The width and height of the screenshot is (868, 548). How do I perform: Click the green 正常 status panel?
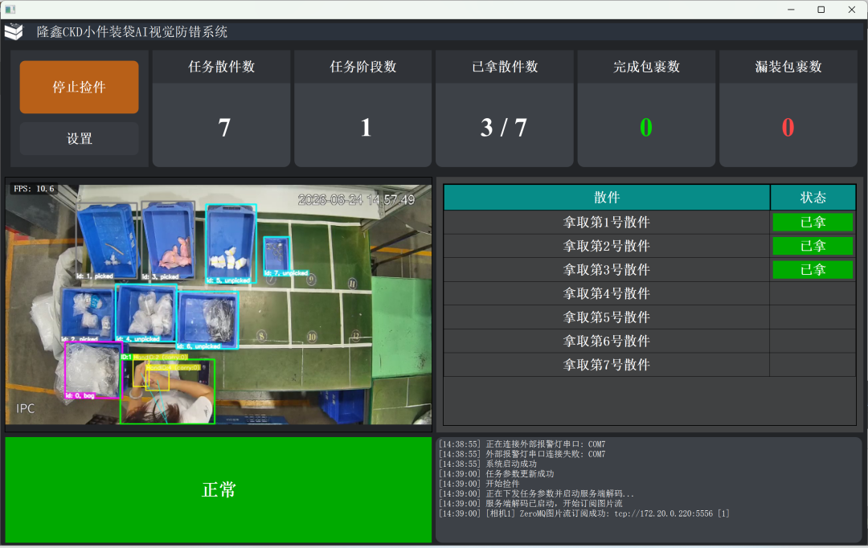pyautogui.click(x=219, y=490)
